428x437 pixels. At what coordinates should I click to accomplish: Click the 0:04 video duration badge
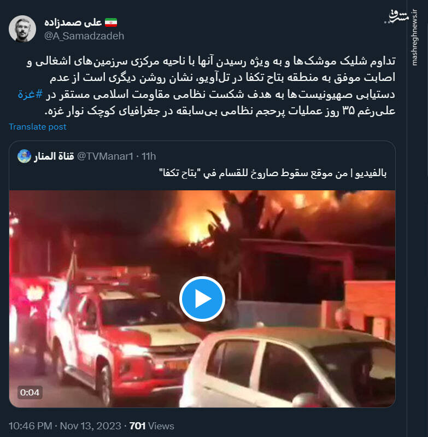point(30,392)
